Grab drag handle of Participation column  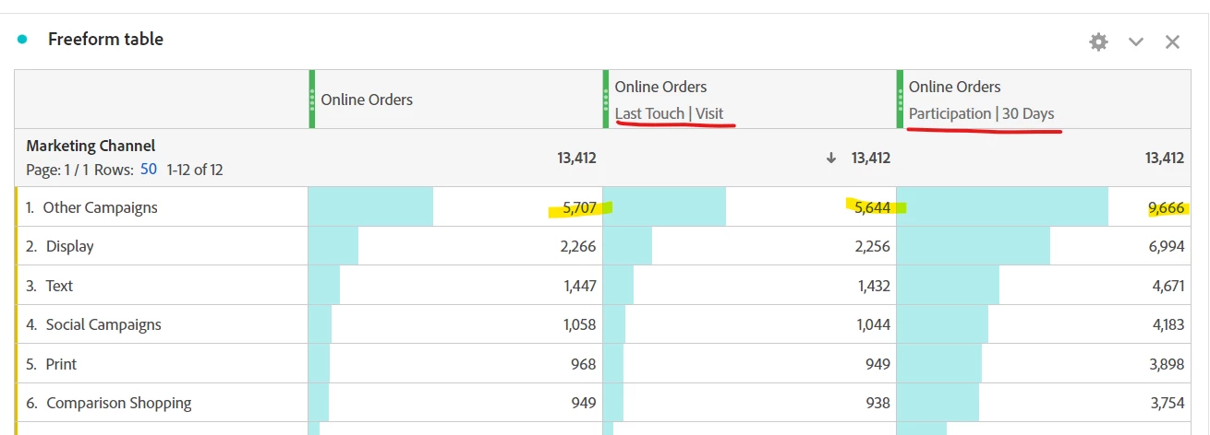[901, 100]
